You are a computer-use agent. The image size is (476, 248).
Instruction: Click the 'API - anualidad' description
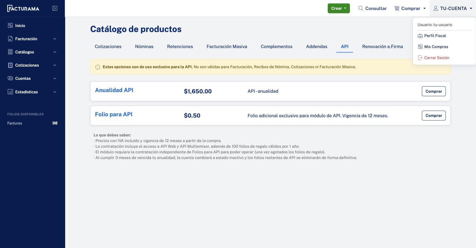point(263,91)
